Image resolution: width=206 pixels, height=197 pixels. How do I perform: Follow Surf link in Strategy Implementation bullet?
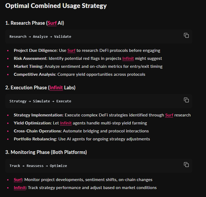pos(169,115)
